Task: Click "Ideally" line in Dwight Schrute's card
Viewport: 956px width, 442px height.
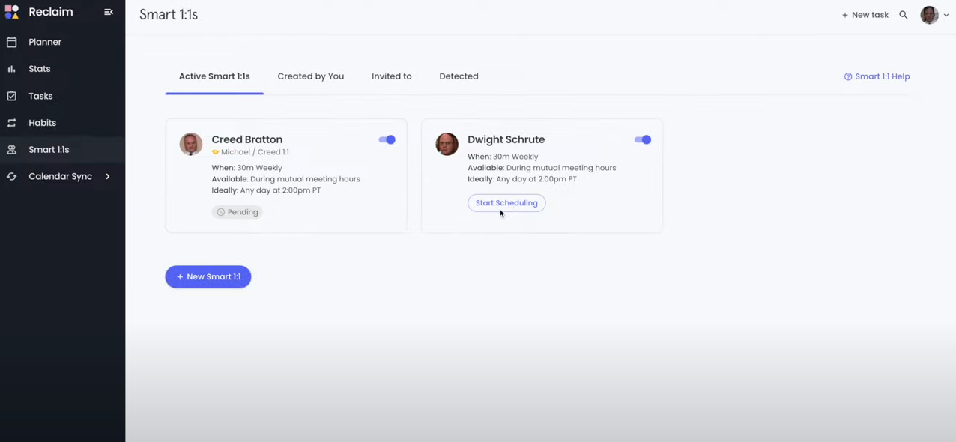Action: pos(522,179)
